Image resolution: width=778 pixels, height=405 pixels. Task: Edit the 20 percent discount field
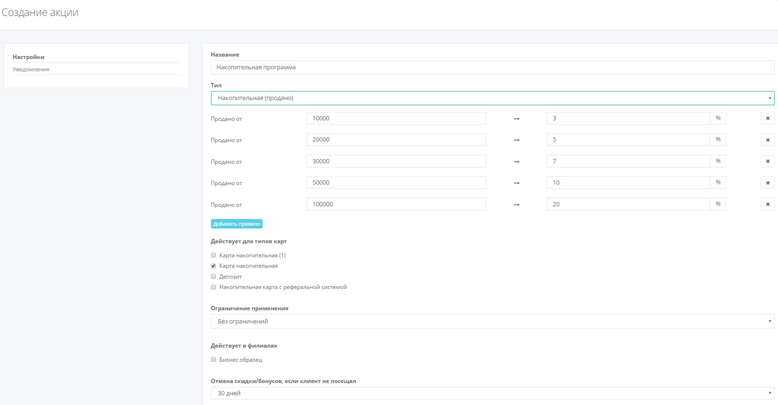pos(628,204)
